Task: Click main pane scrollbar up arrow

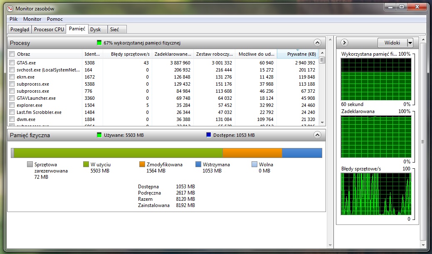Action: coord(330,39)
